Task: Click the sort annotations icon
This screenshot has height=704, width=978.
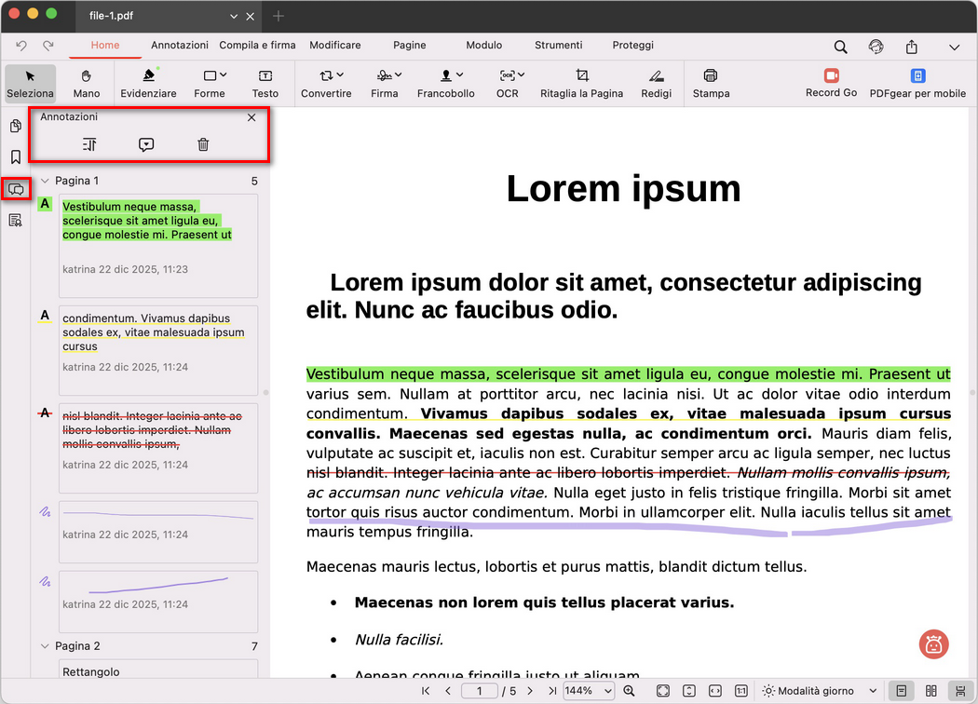Action: pyautogui.click(x=89, y=144)
